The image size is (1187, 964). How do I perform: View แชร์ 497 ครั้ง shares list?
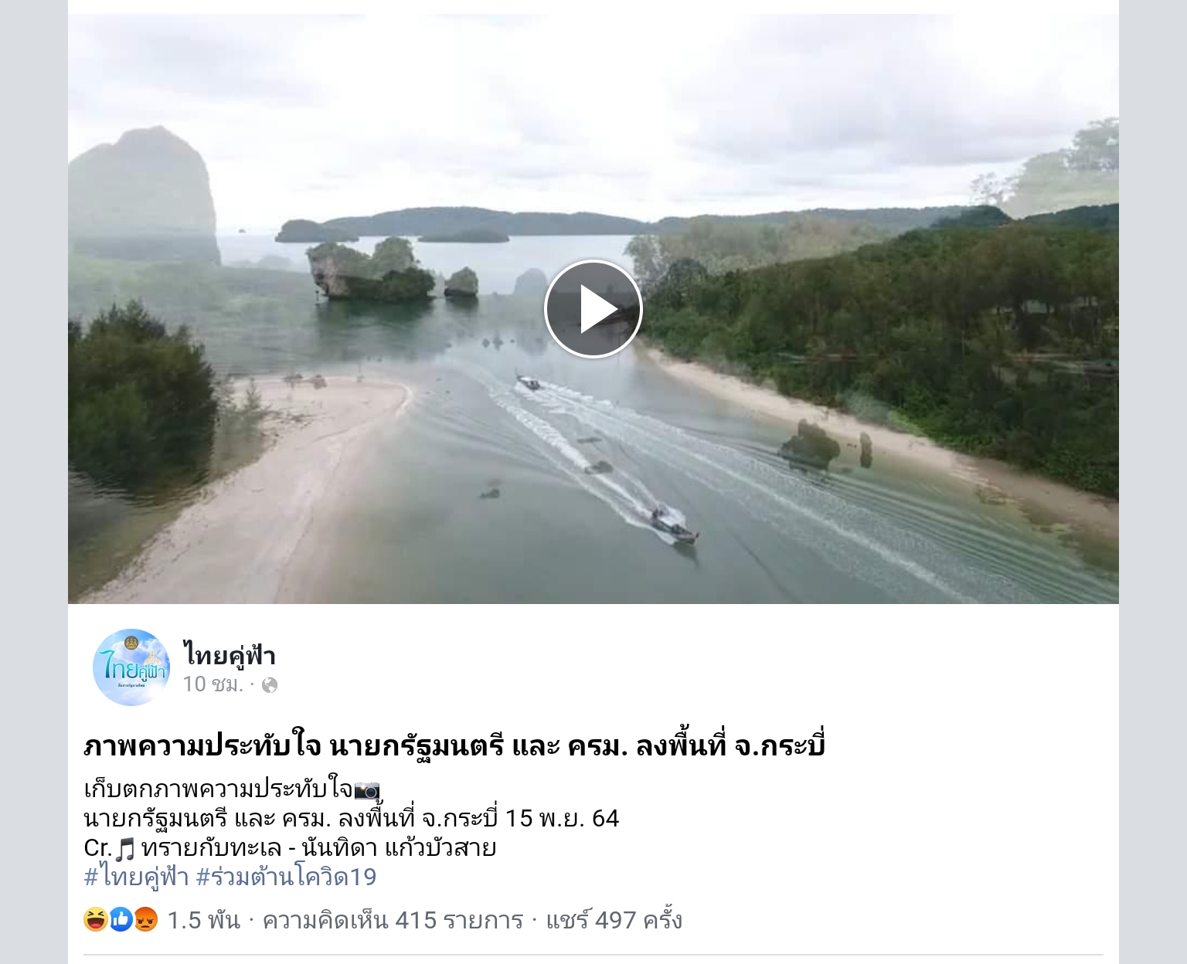[x=614, y=920]
